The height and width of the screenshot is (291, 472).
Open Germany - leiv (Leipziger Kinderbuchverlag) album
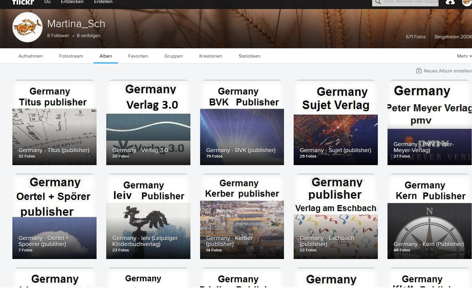pyautogui.click(x=148, y=216)
